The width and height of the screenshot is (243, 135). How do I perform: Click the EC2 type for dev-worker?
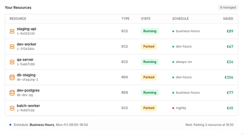125,46
